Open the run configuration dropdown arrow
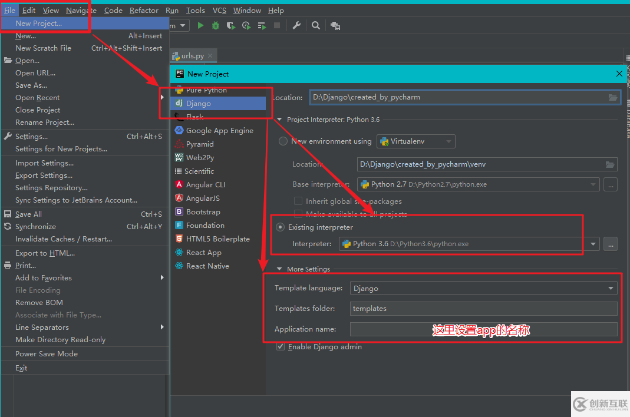630x417 pixels. tap(183, 26)
